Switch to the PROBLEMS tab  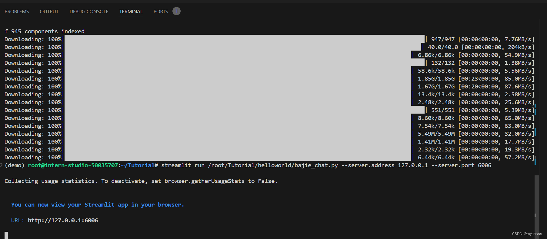[x=17, y=12]
